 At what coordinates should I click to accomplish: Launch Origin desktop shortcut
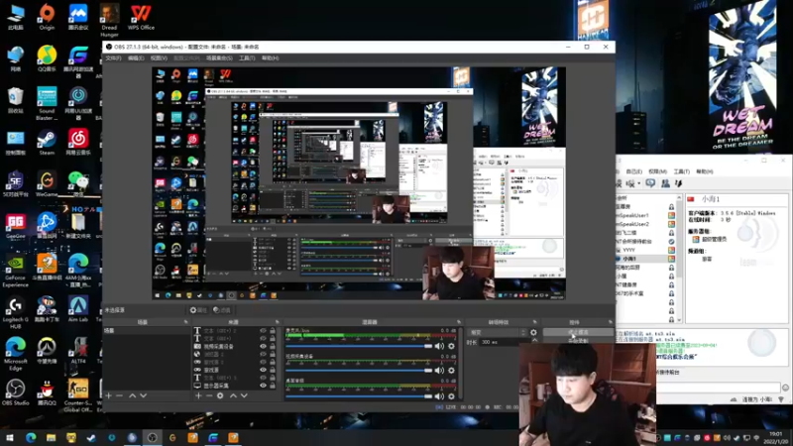47,17
